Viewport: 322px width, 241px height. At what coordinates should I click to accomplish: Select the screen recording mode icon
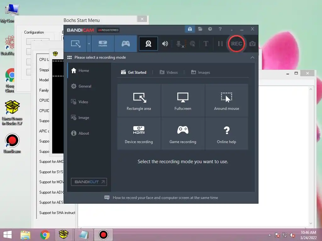coord(75,44)
